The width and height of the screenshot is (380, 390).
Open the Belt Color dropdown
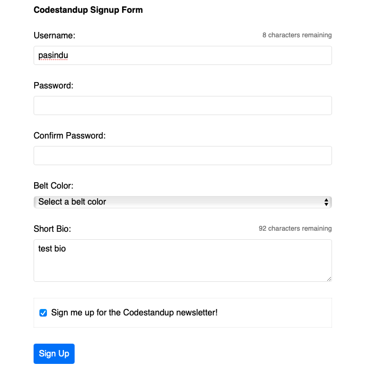[x=182, y=202]
